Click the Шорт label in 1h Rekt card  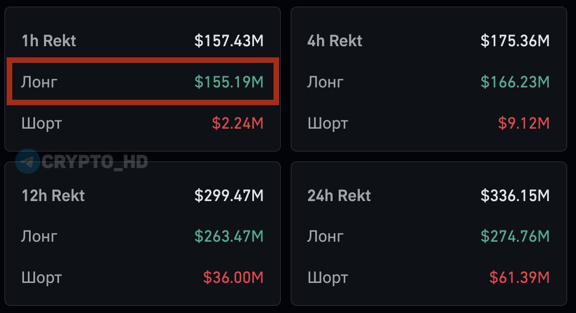tap(42, 124)
